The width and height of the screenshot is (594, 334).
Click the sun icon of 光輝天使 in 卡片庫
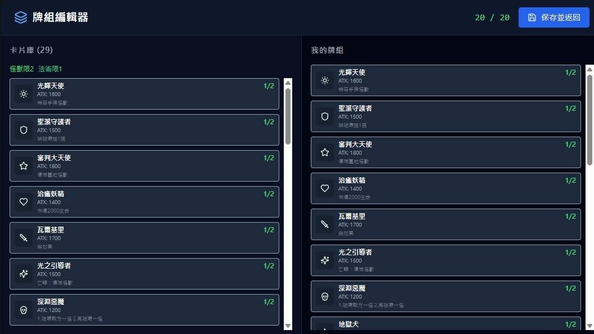[24, 94]
